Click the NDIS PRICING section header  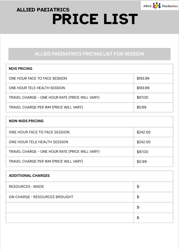tap(21, 68)
